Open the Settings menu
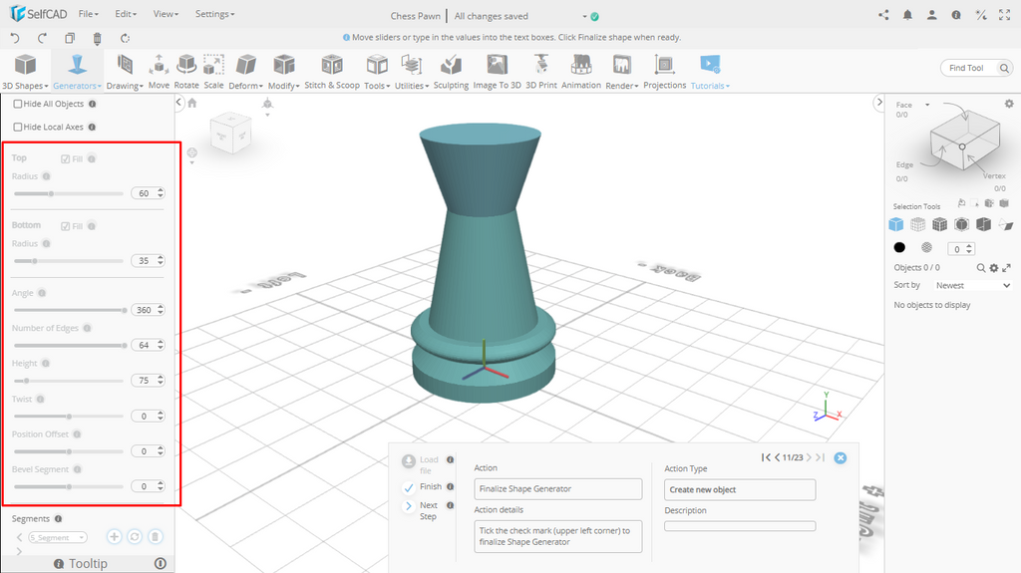The height and width of the screenshot is (573, 1021). click(x=214, y=15)
